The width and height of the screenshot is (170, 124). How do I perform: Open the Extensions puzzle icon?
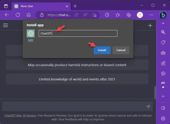click(x=107, y=15)
